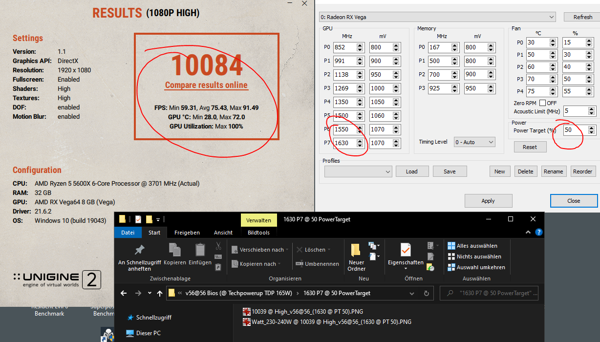Image resolution: width=600 pixels, height=342 pixels.
Task: Click the history icon in Öffnen group
Action: tap(430, 267)
